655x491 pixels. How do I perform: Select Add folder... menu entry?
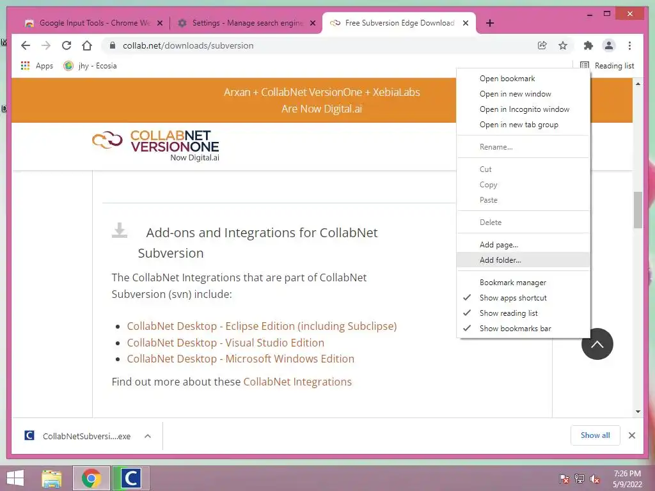click(523, 260)
